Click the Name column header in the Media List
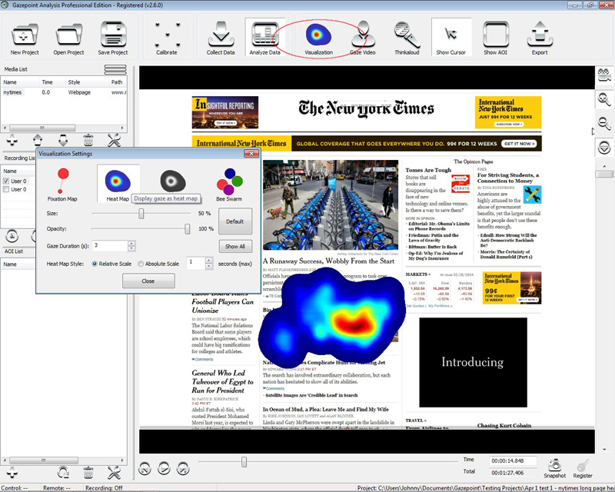615x492 pixels. (20, 82)
